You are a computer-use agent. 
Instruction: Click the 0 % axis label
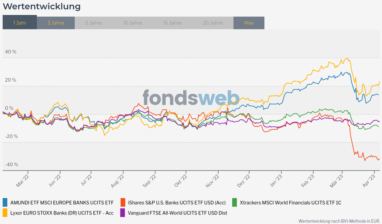(9, 108)
